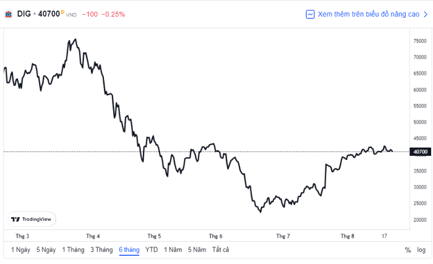
Task: Click the DIG ticker symbol text
Action: 24,14
